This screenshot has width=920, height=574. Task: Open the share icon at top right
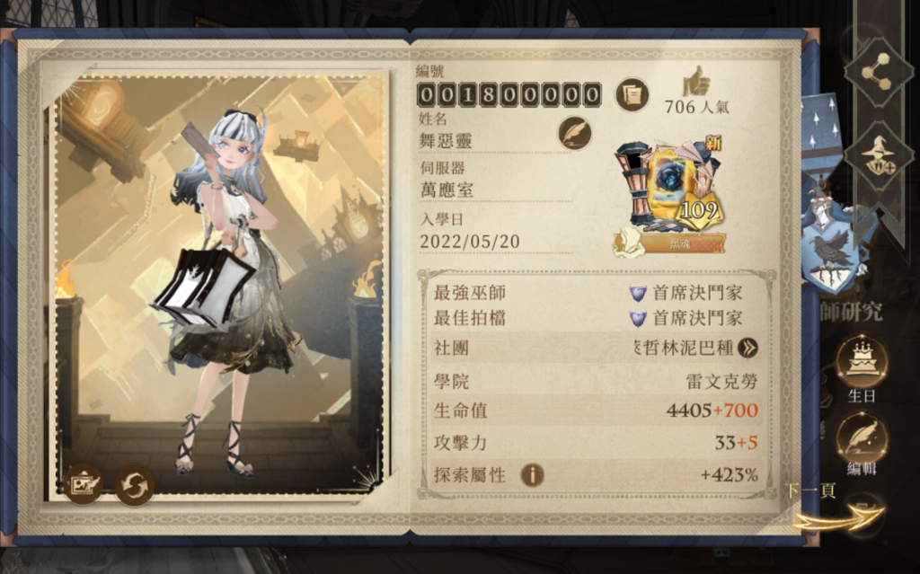pyautogui.click(x=879, y=72)
